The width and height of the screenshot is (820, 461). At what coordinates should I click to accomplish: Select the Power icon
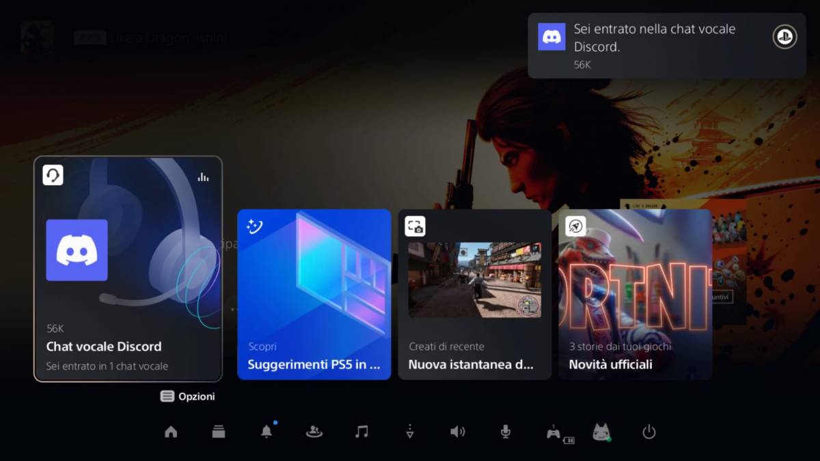point(648,432)
